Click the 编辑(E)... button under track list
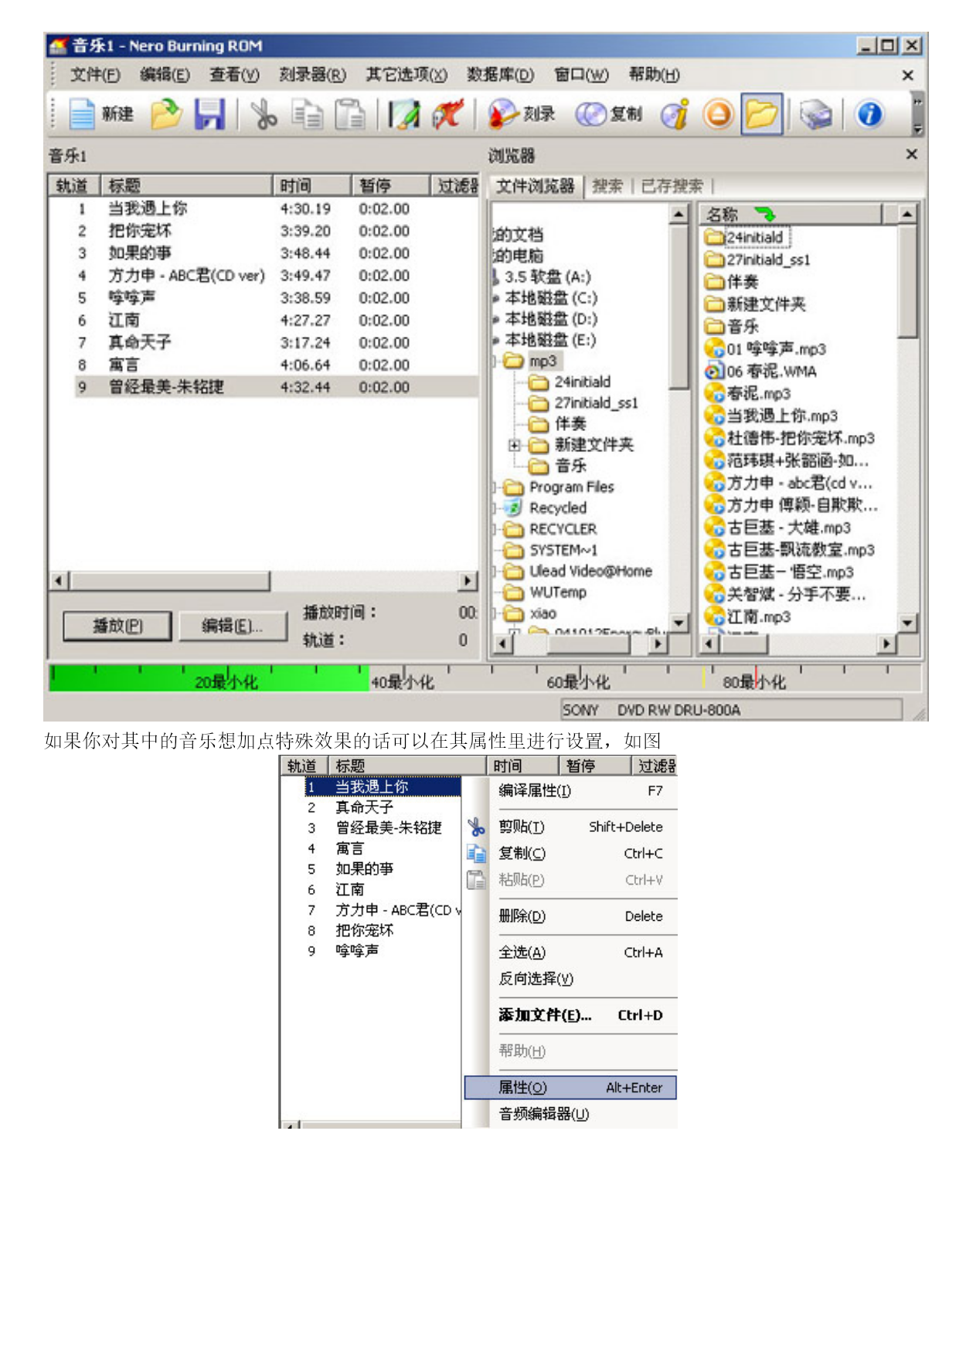The width and height of the screenshot is (959, 1355). pyautogui.click(x=232, y=626)
